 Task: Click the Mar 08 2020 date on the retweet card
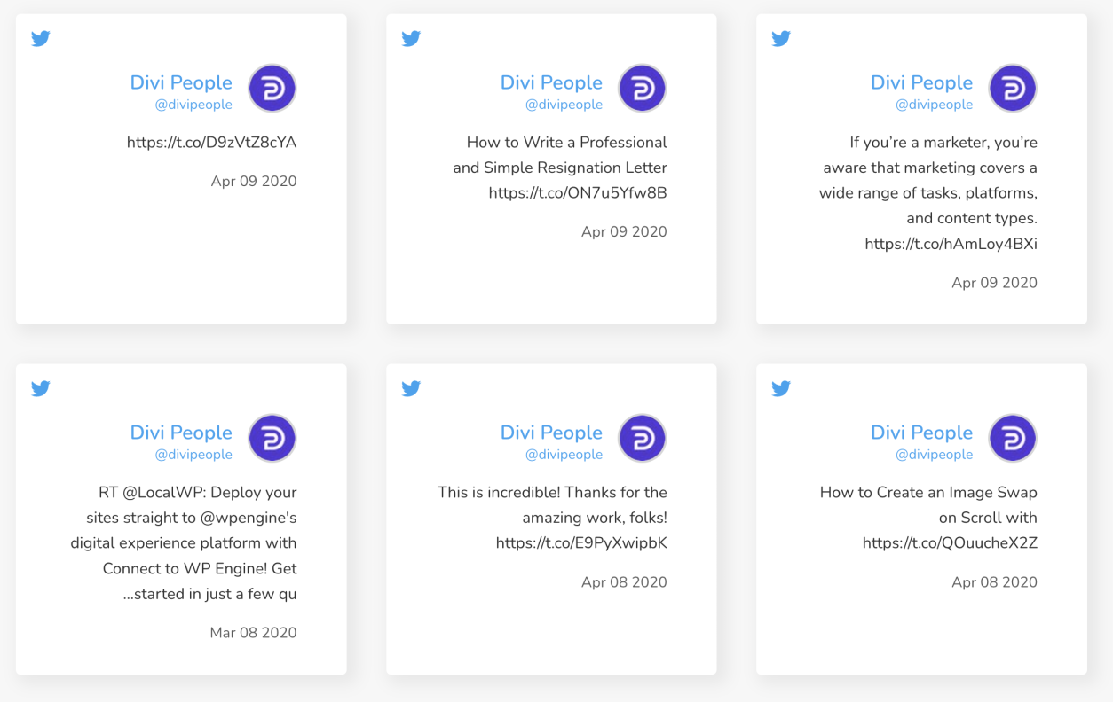click(253, 633)
